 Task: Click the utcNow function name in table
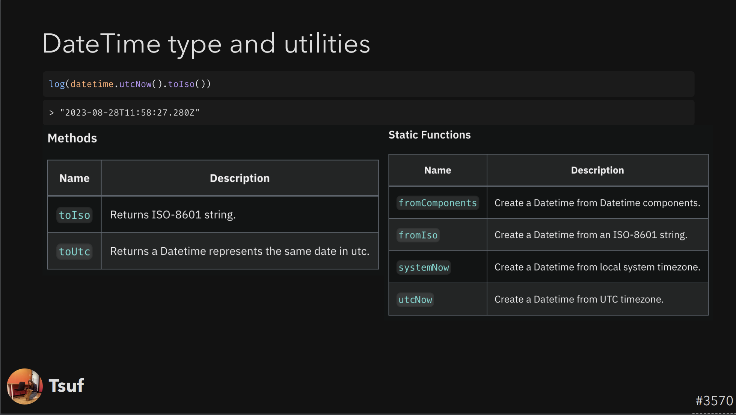415,300
